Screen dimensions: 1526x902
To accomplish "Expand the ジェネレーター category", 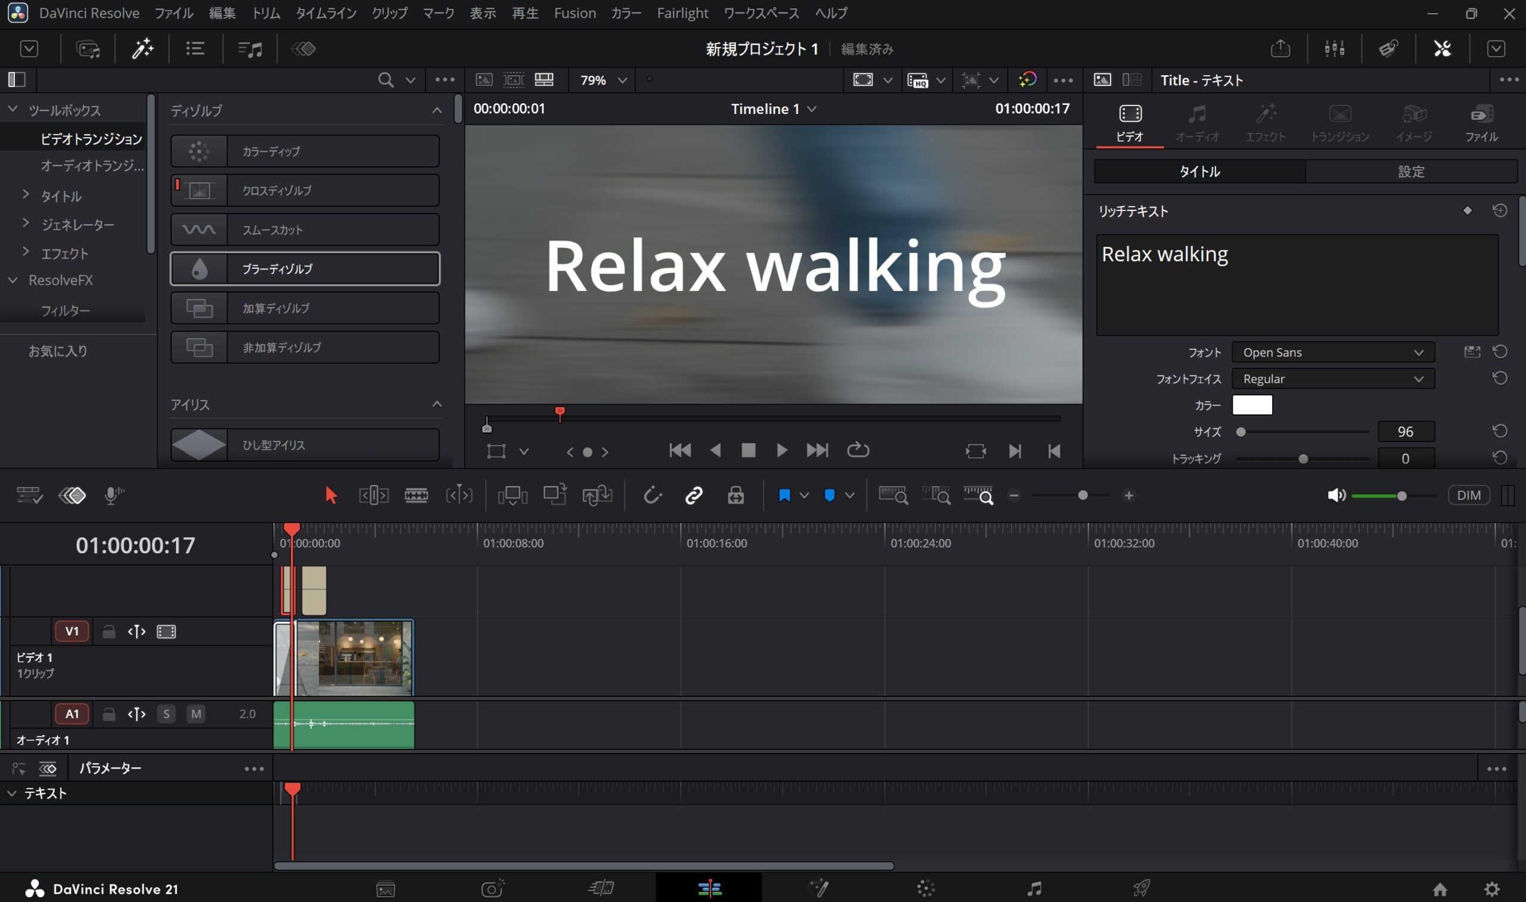I will pyautogui.click(x=26, y=223).
